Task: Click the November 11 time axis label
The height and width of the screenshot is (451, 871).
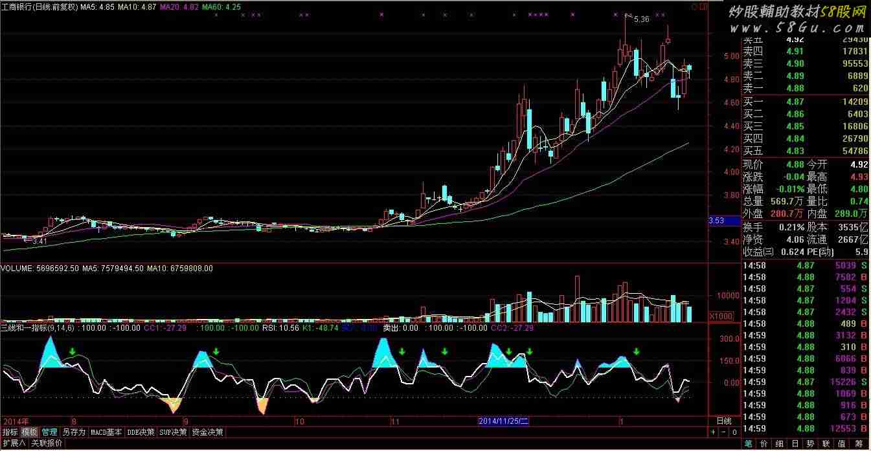Action: tap(394, 421)
